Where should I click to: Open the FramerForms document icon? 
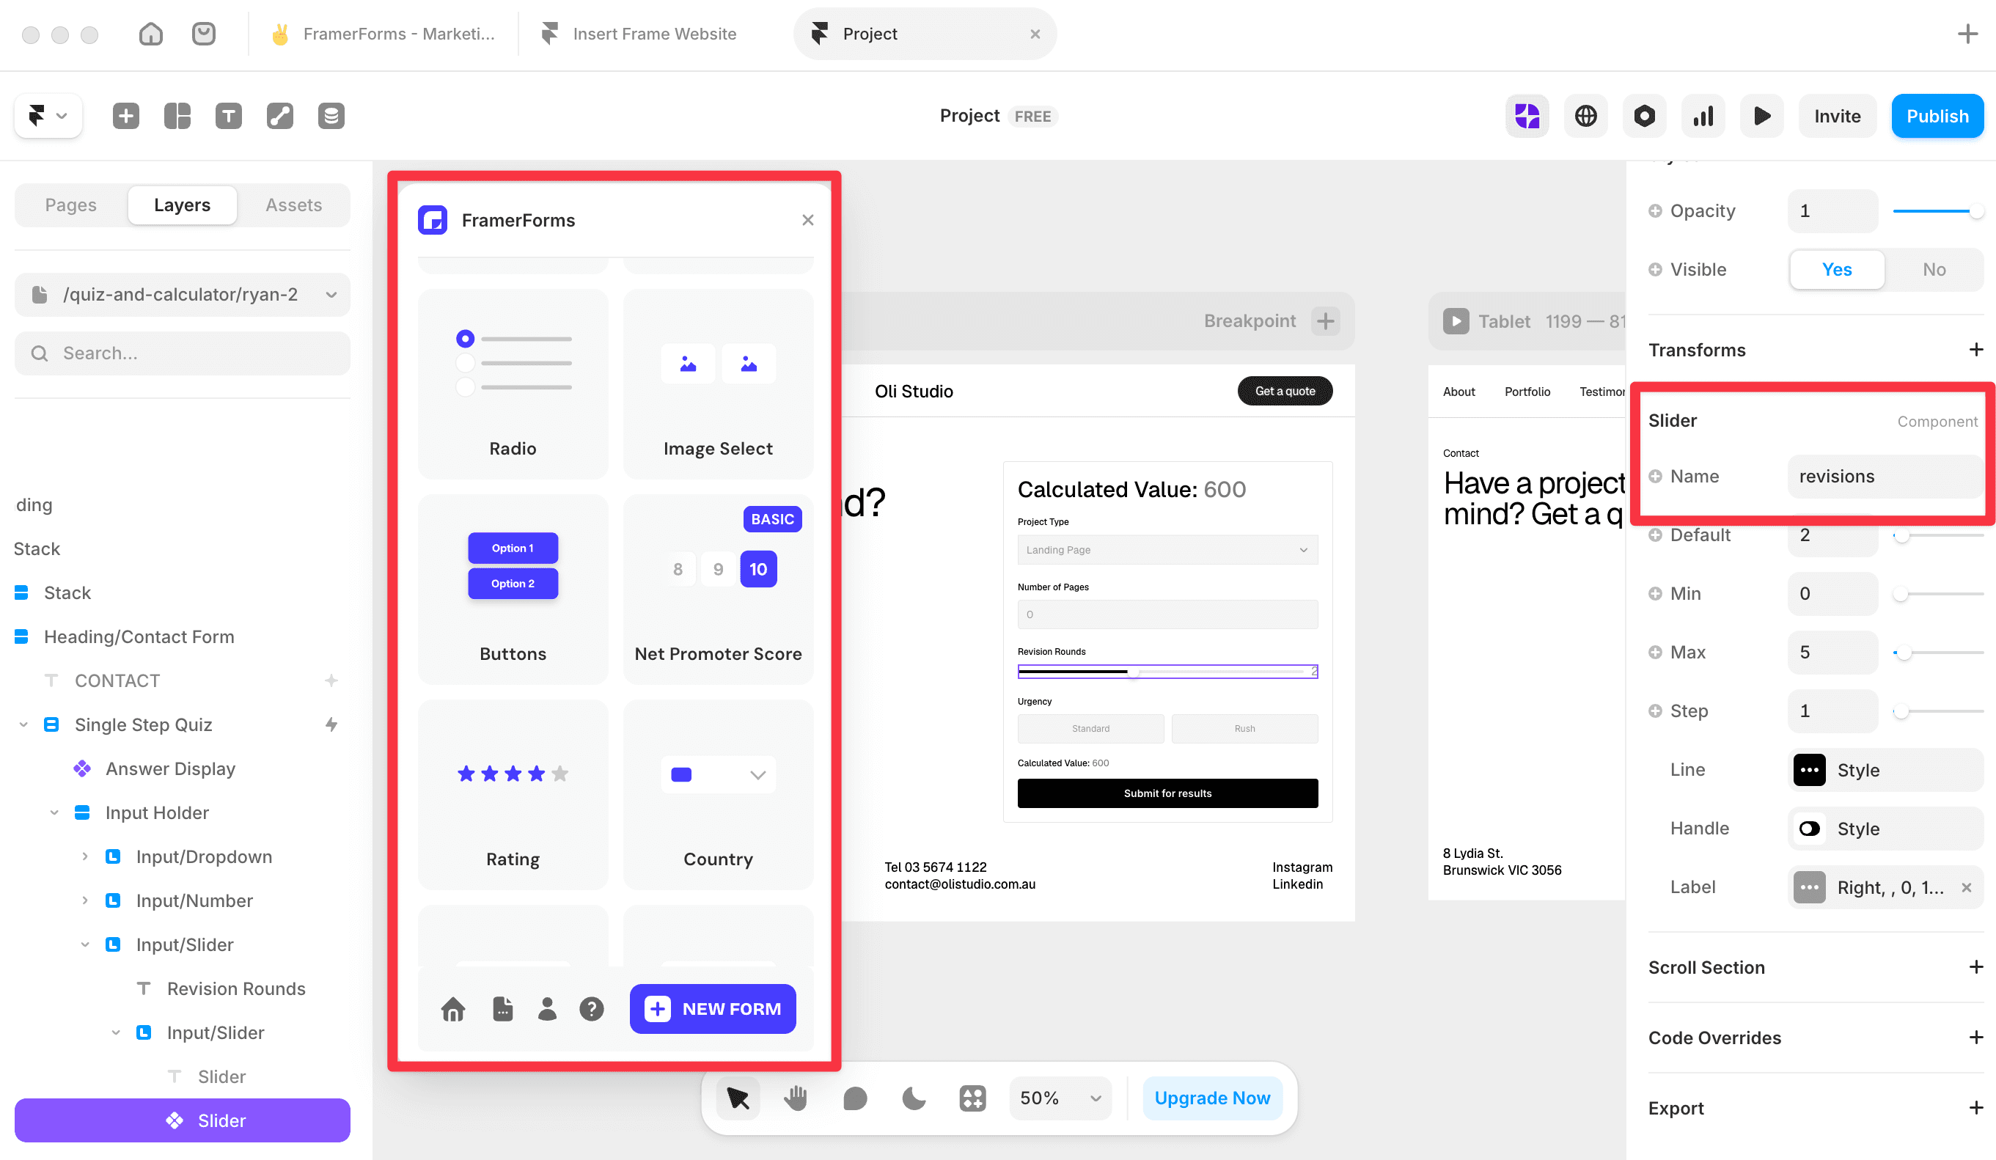(502, 1008)
